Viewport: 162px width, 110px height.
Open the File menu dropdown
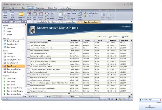click(5, 8)
